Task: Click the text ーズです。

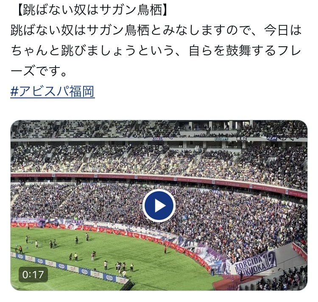Action: (39, 71)
